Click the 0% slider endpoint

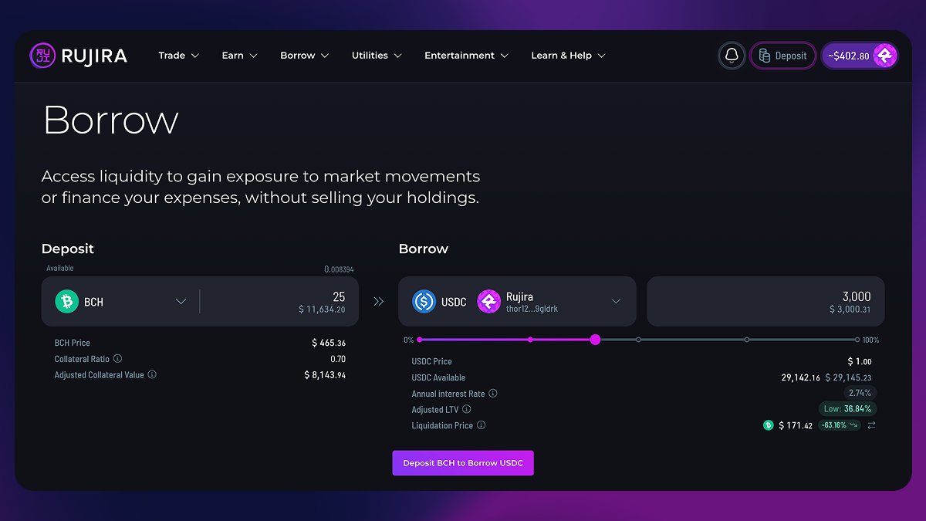[420, 340]
